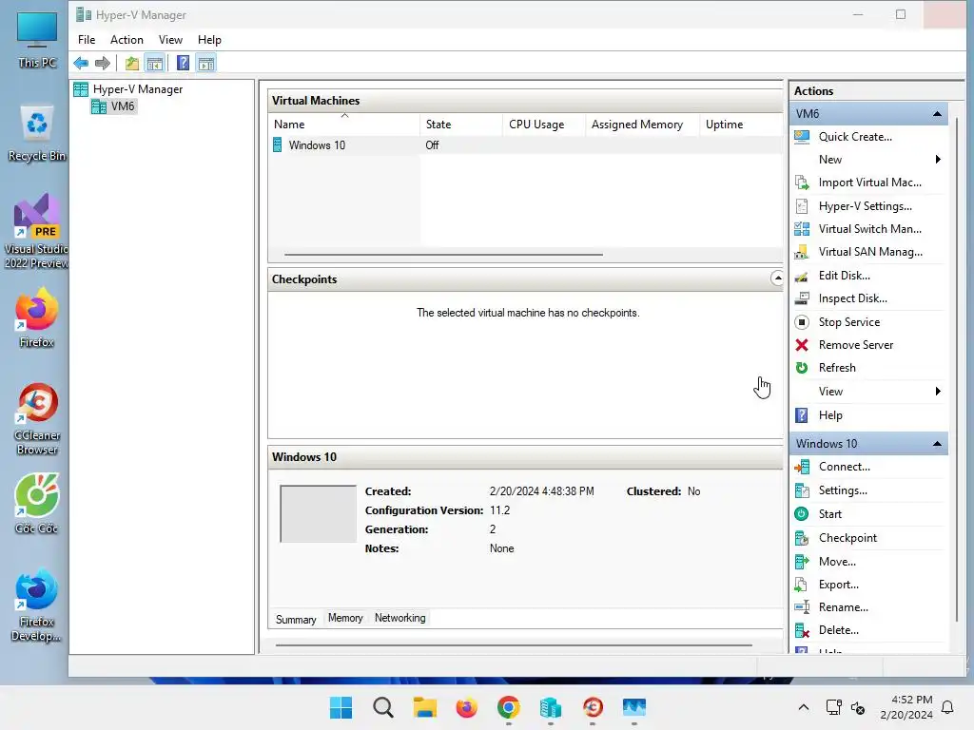The height and width of the screenshot is (730, 974).
Task: Click the Stop Service icon
Action: click(x=802, y=322)
